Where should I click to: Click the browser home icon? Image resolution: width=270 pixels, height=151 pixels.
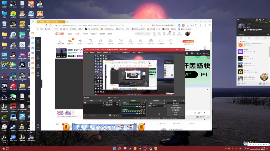(50, 26)
